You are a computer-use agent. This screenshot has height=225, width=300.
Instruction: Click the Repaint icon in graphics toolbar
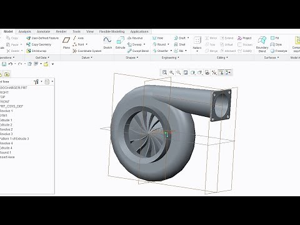[186, 72]
